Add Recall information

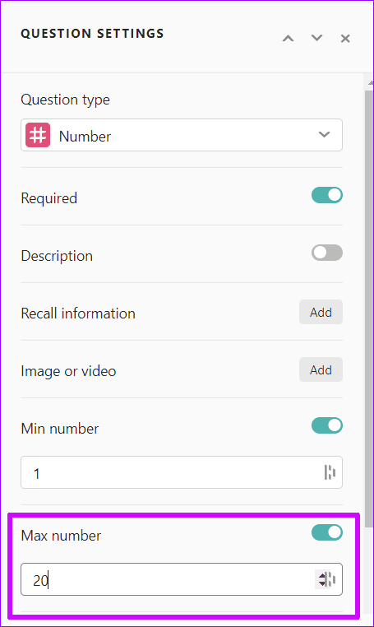[321, 312]
